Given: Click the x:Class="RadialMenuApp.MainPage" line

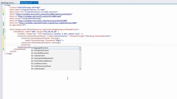Looking at the screenshot, I should click(25, 7).
